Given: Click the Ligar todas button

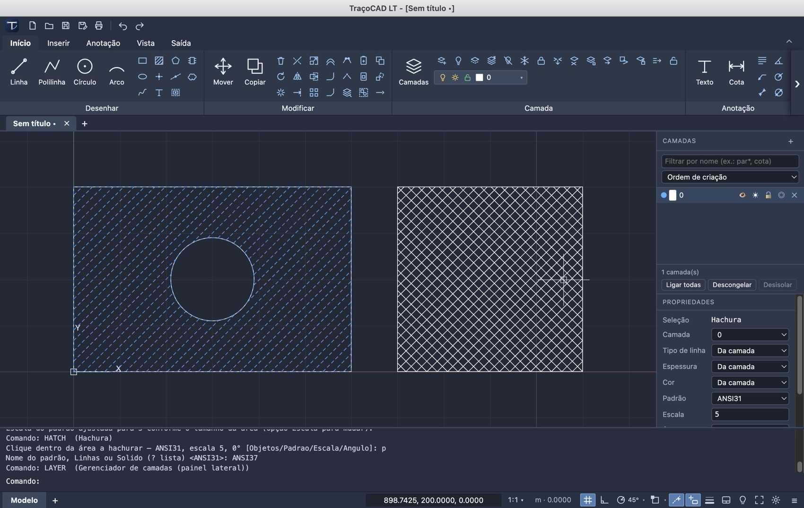Looking at the screenshot, I should click(683, 285).
